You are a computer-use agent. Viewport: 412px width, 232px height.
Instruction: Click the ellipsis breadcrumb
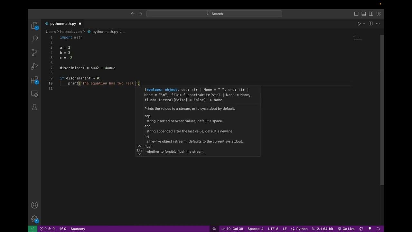pos(124,32)
